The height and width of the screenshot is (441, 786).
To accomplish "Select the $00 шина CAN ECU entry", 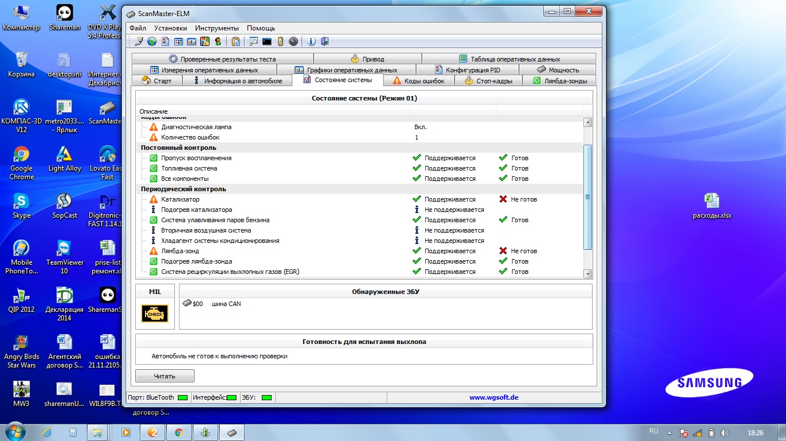I will [x=211, y=304].
